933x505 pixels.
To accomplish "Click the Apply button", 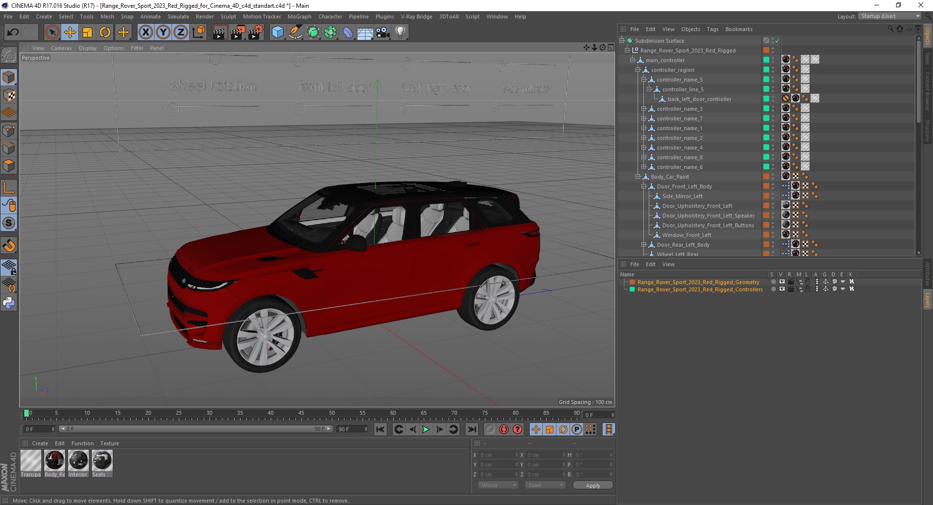I will pos(593,485).
